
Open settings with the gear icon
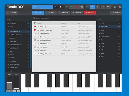[x=120, y=7]
